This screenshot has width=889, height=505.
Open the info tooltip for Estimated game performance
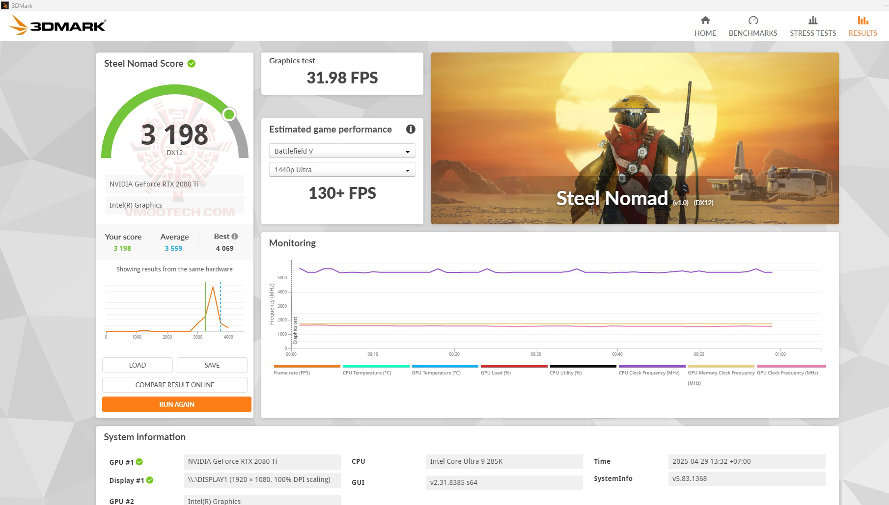pyautogui.click(x=411, y=129)
